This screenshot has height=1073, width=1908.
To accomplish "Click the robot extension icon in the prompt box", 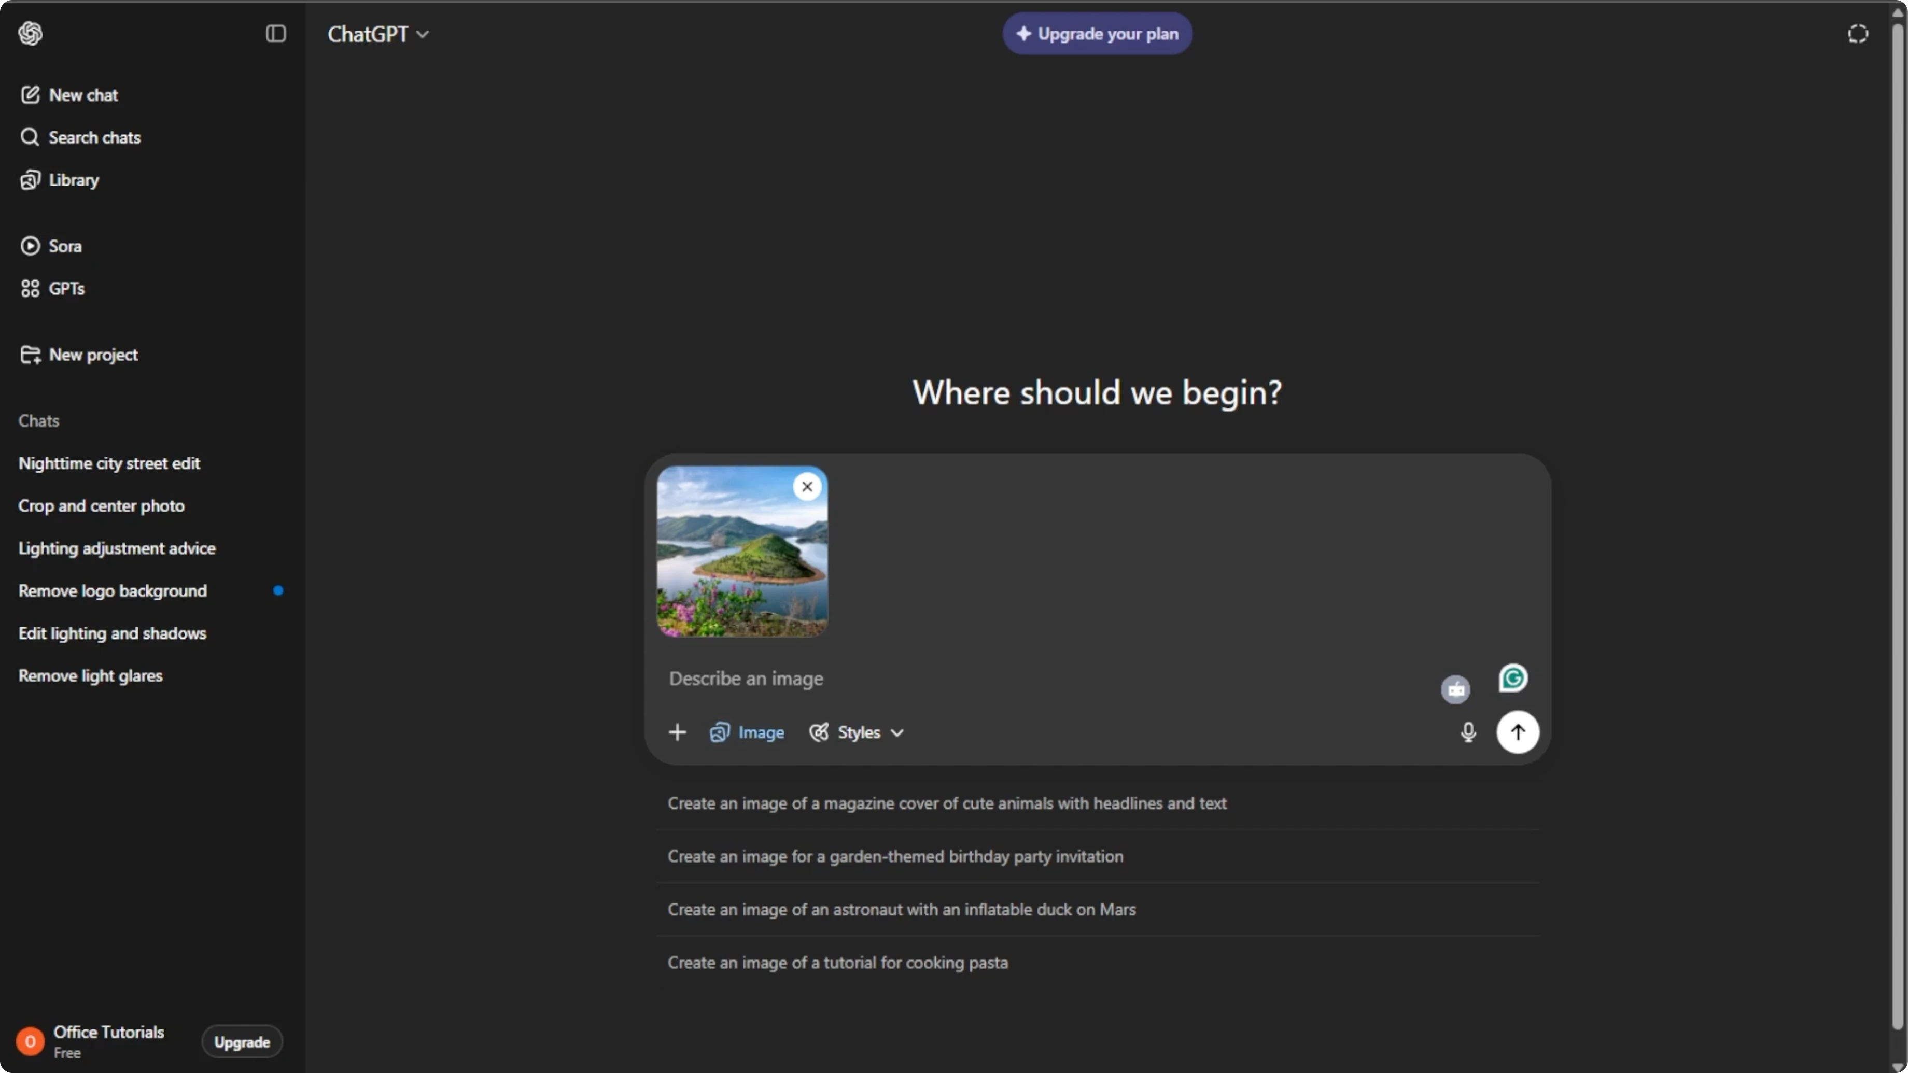I will 1455,689.
